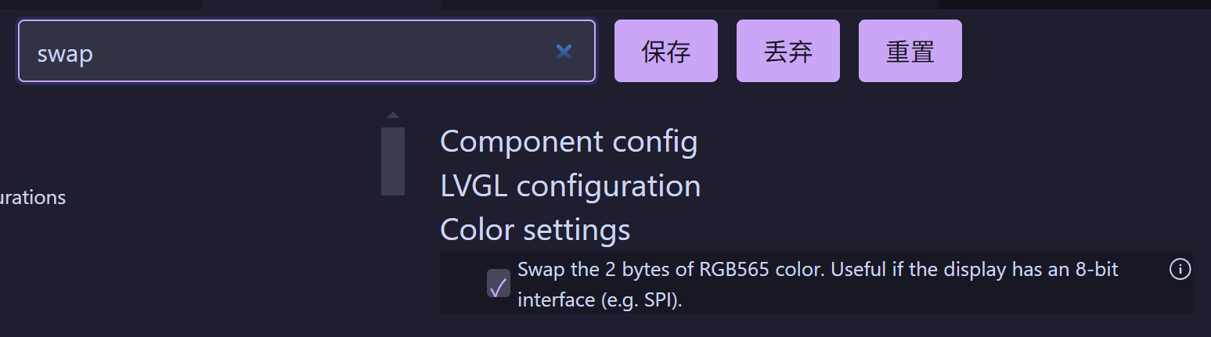Click the small triangle above the scrollbar
This screenshot has width=1211, height=337.
tap(393, 116)
